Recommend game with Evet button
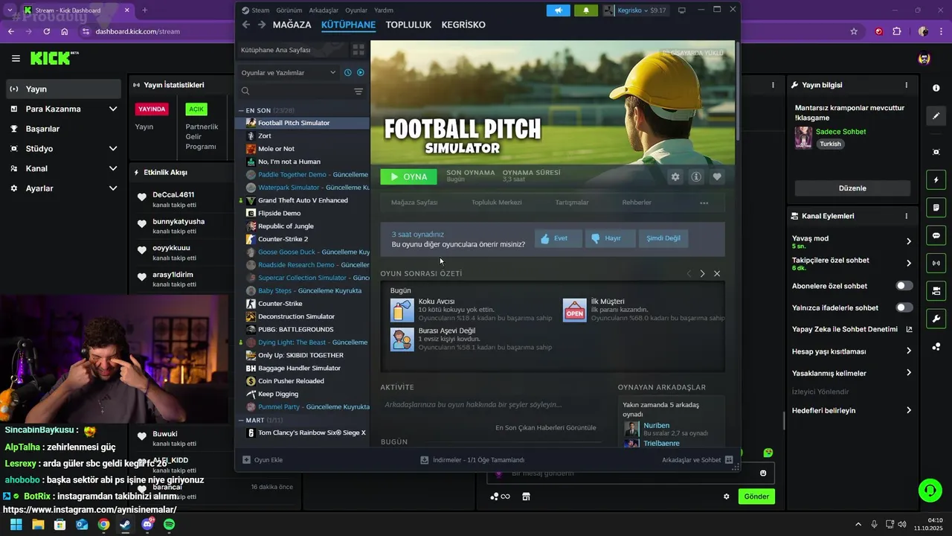This screenshot has height=536, width=952. (559, 238)
